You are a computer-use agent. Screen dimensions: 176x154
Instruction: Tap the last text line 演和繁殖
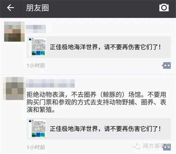(41, 110)
